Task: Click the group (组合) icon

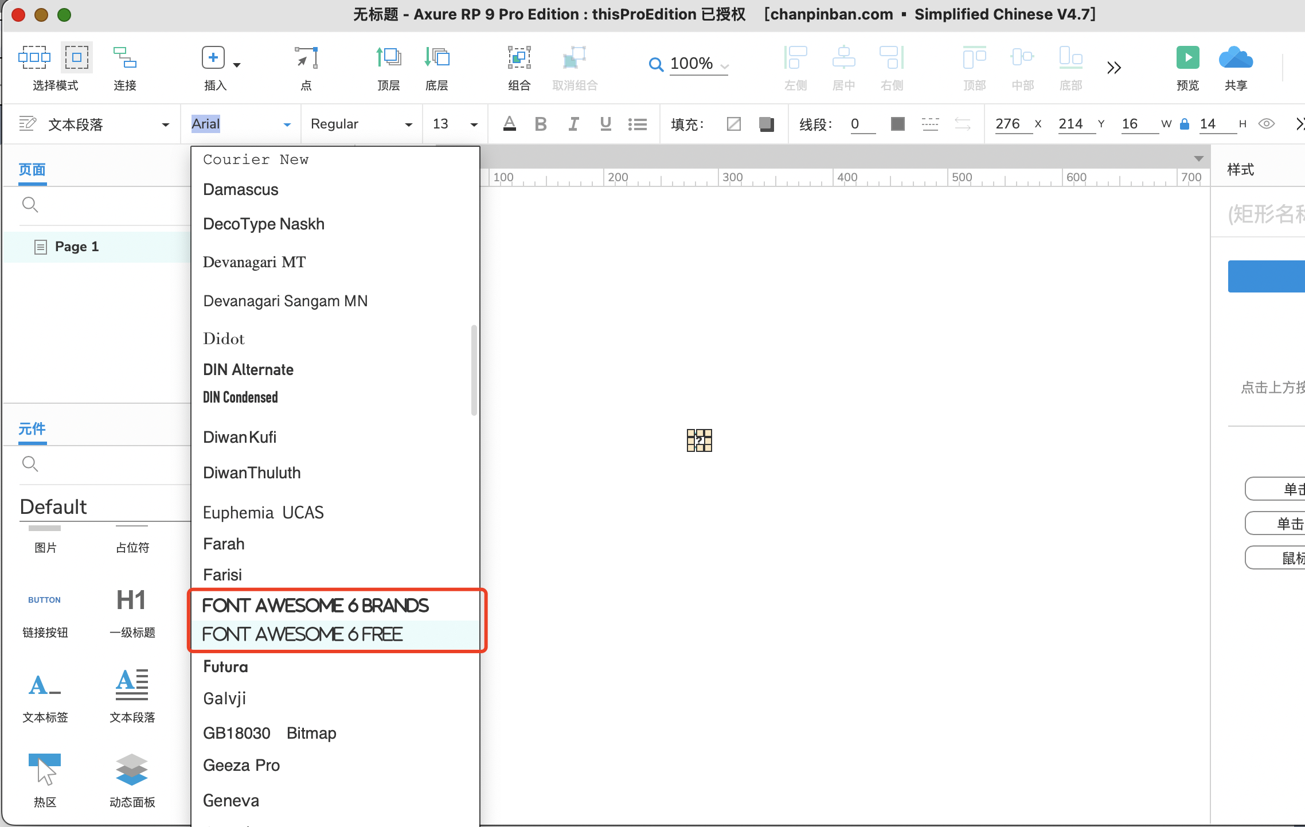Action: click(518, 57)
